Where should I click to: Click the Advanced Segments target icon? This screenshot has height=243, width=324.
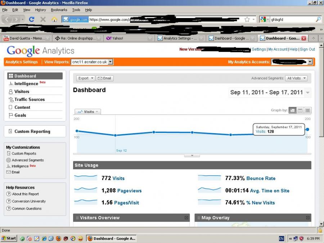point(9,160)
